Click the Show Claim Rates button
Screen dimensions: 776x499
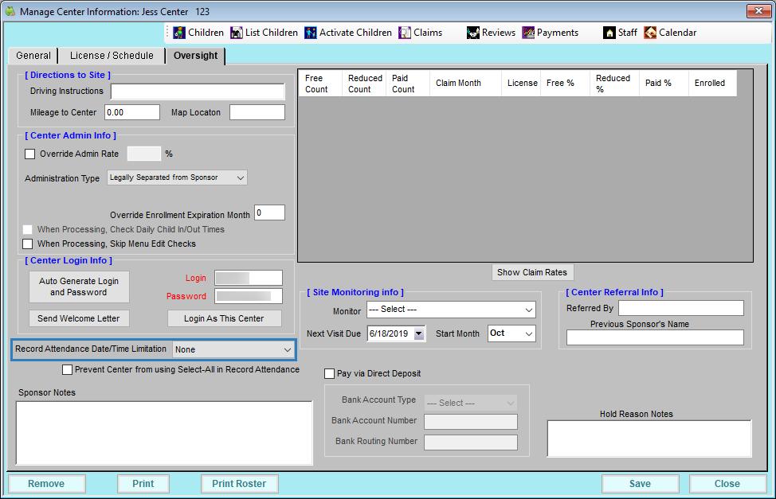coord(532,272)
